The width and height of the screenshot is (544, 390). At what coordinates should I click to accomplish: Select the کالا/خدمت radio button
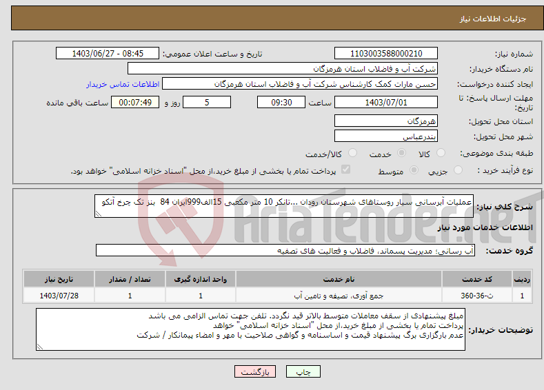352,153
